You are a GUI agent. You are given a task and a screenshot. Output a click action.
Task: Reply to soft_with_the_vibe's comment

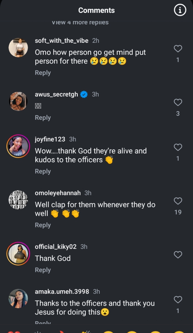pos(43,73)
